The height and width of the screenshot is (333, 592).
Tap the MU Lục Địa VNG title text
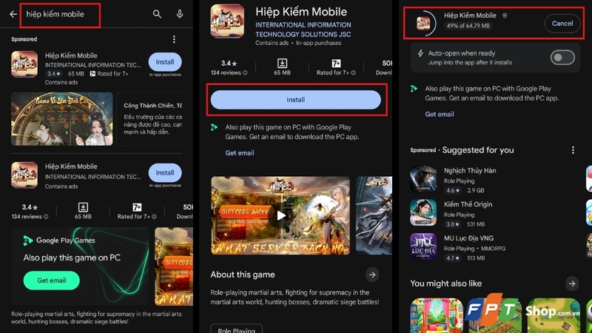click(x=468, y=238)
